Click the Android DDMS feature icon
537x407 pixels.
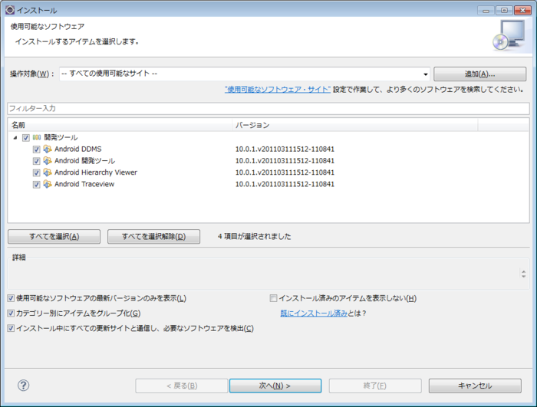coord(48,149)
